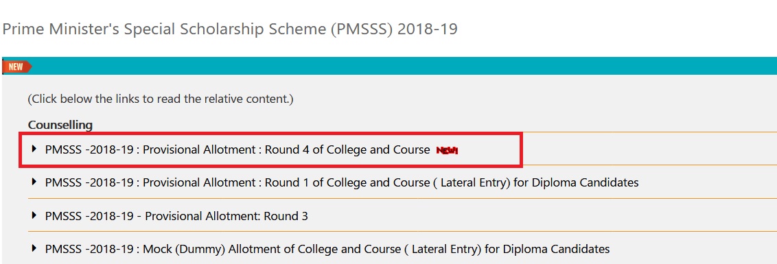Click the 'Click below the links' instruction text
This screenshot has height=264, width=777.
[161, 99]
